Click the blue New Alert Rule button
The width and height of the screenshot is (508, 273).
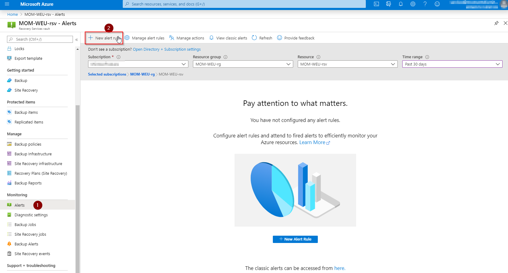tap(295, 239)
